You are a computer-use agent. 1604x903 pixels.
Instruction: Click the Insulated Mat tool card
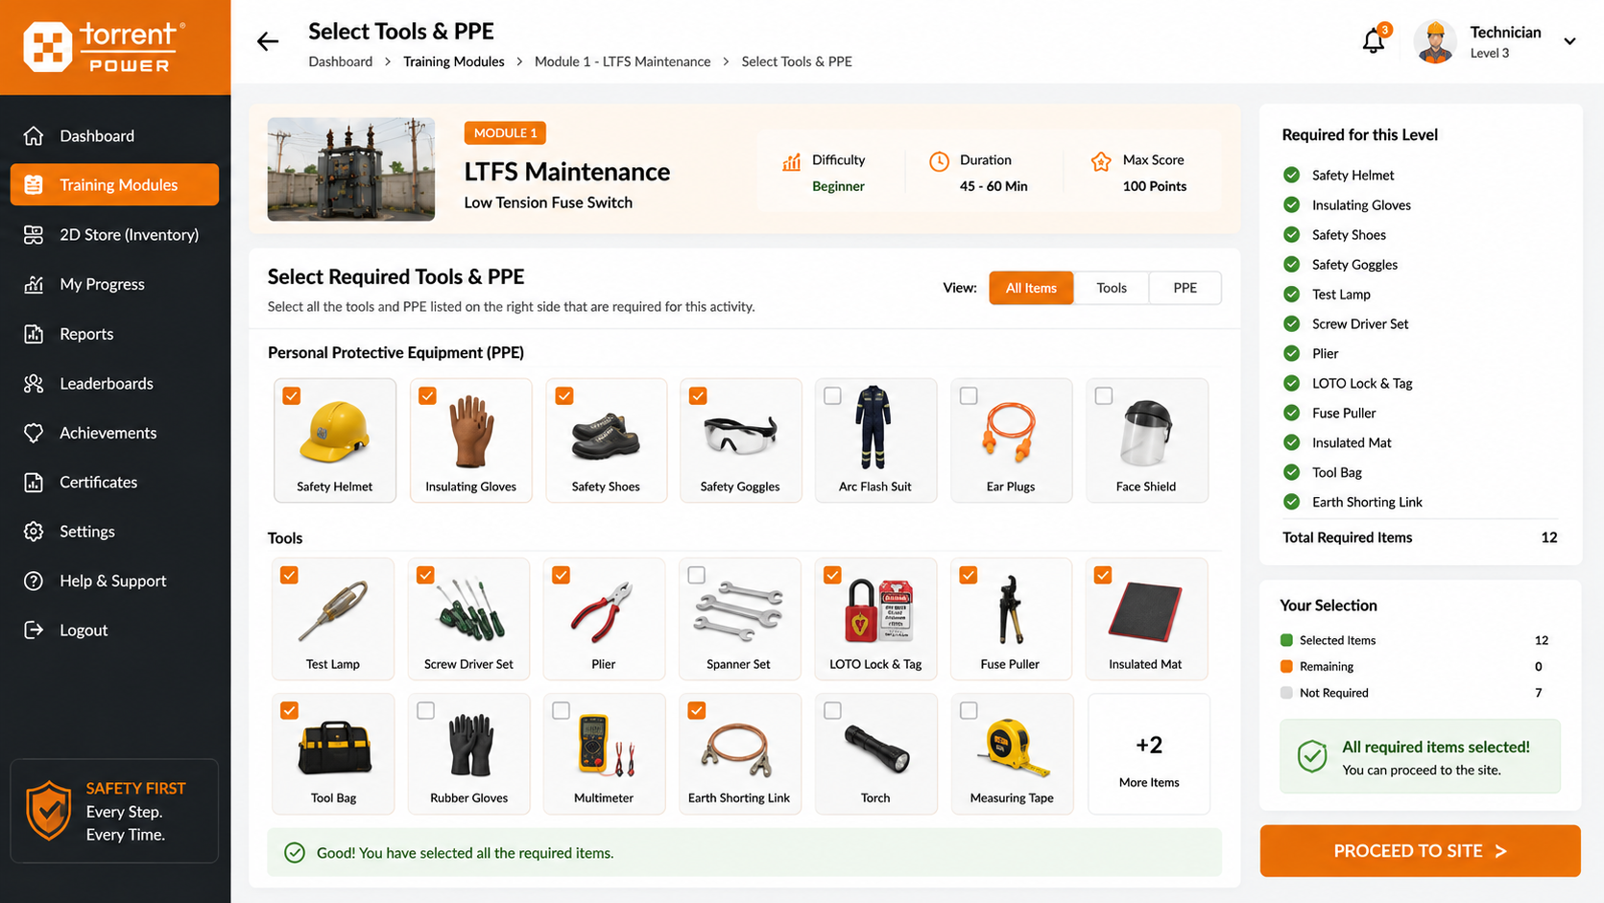pyautogui.click(x=1146, y=619)
